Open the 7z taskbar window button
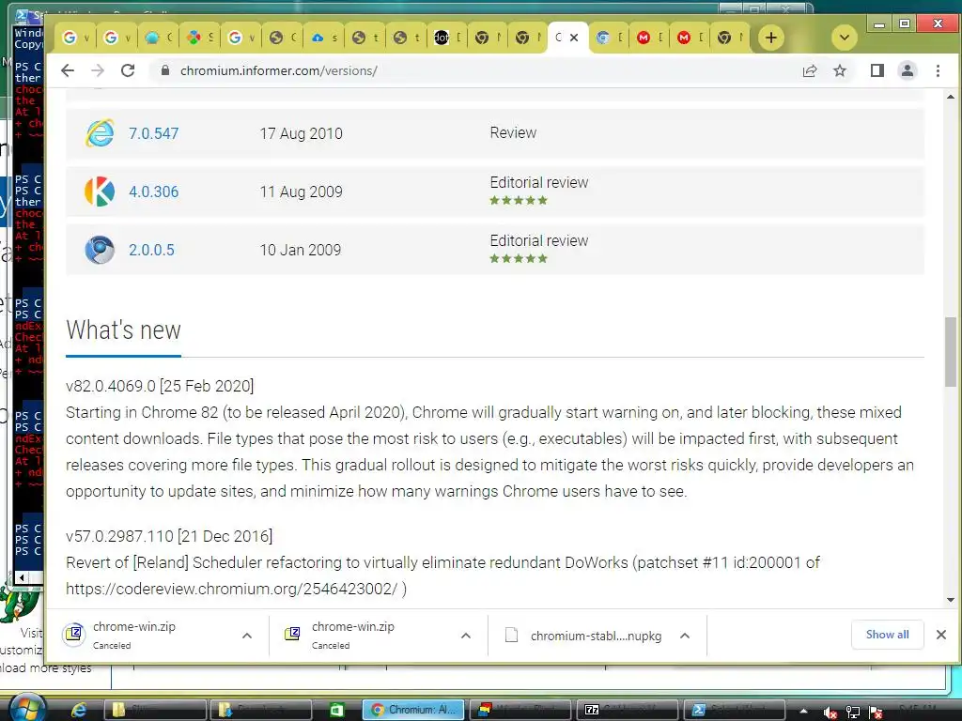 point(628,710)
